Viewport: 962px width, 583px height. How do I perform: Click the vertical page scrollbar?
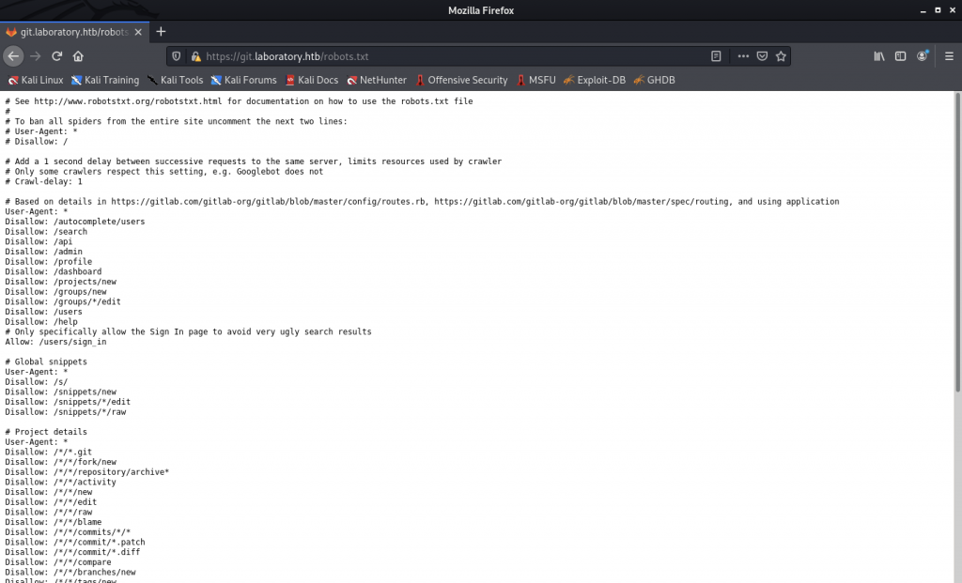(957, 244)
